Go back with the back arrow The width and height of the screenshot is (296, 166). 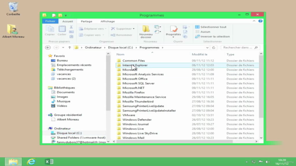coord(48,47)
